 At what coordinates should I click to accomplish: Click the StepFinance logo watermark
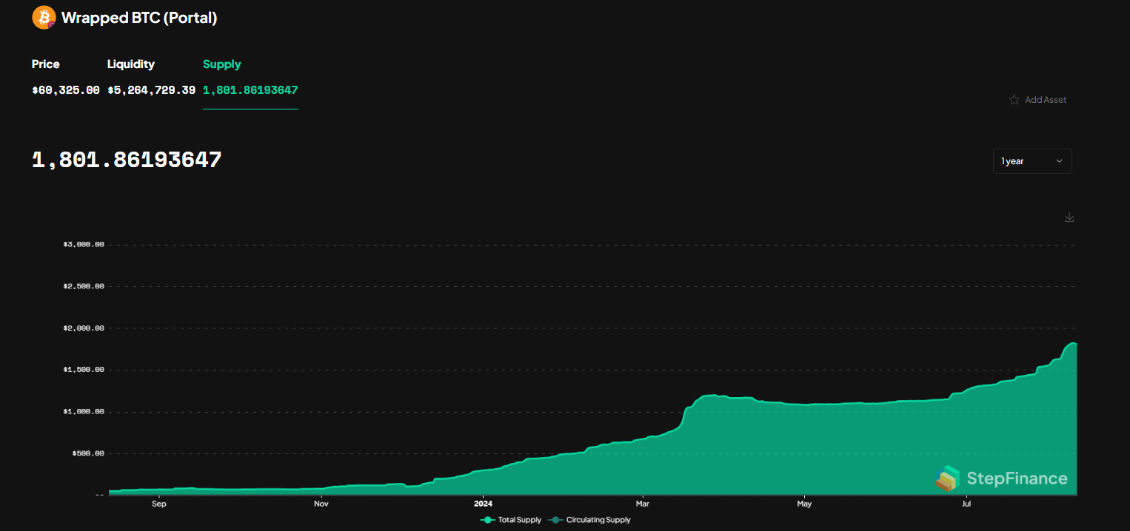[1003, 478]
